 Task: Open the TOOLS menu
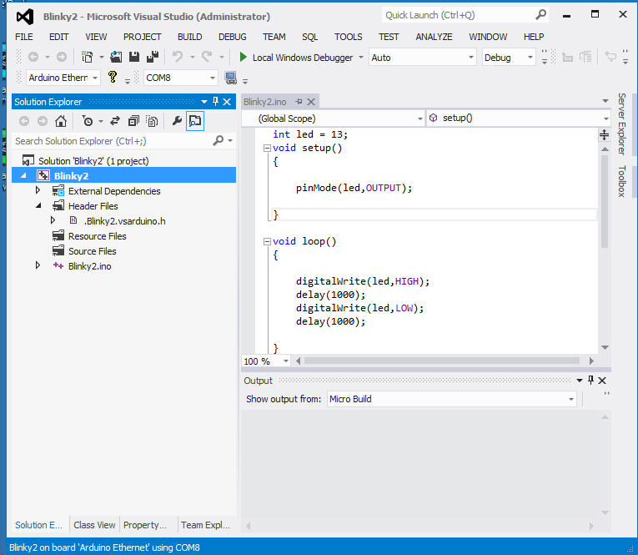349,37
